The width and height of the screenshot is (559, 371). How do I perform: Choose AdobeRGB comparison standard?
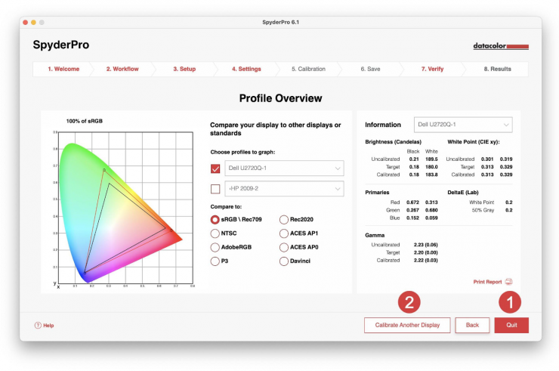(215, 247)
